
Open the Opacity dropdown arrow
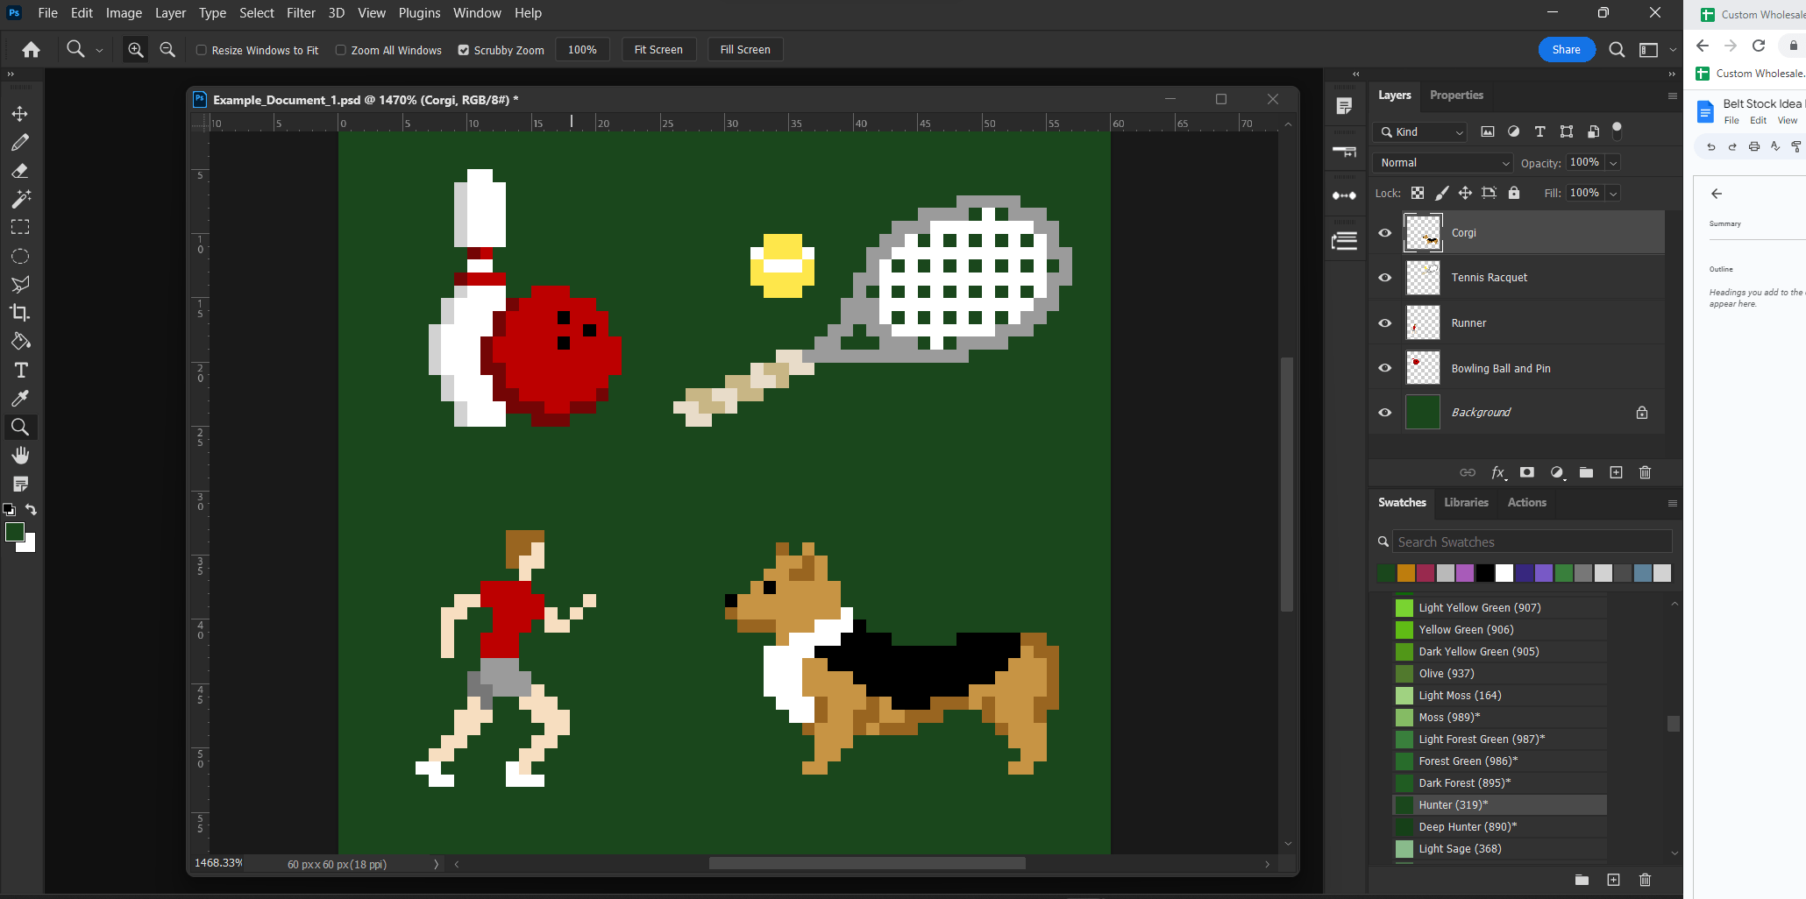click(x=1611, y=162)
